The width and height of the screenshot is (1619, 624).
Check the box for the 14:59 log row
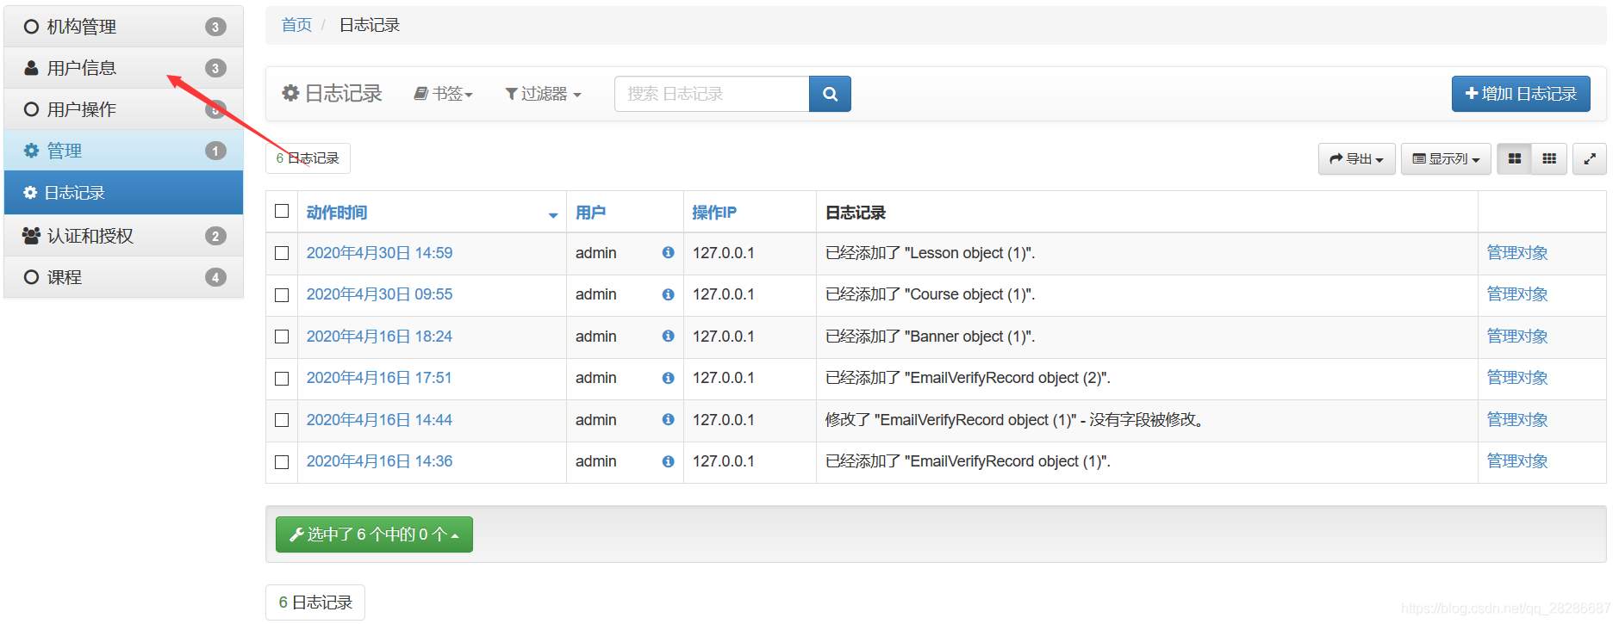pyautogui.click(x=282, y=253)
